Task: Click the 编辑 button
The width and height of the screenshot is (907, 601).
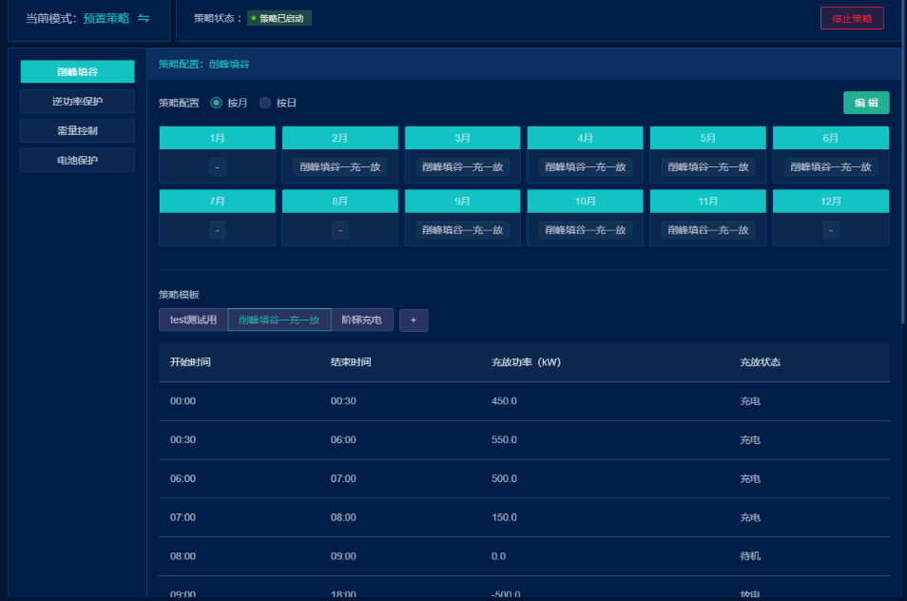Action: pos(865,103)
